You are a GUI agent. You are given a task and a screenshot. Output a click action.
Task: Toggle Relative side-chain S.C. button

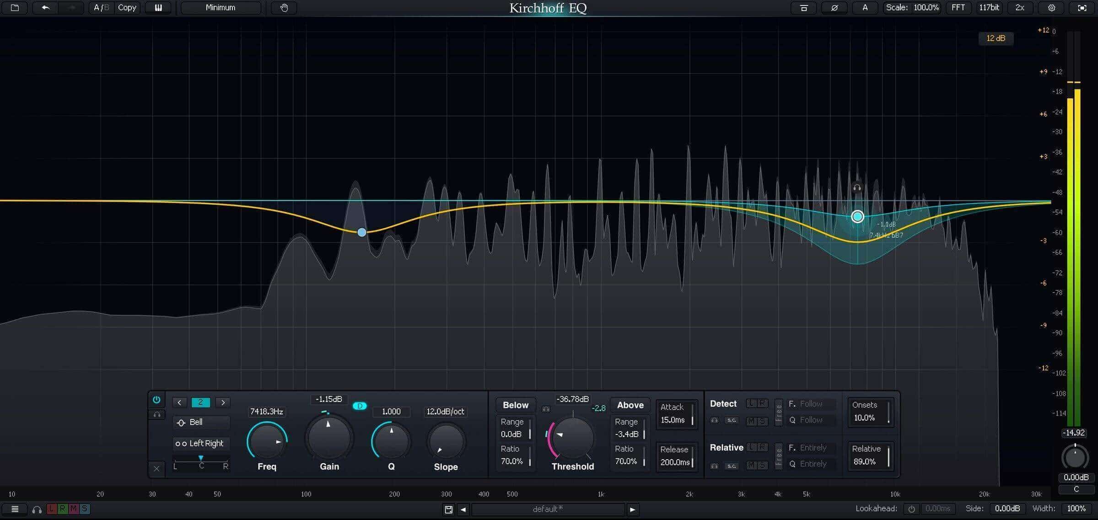pyautogui.click(x=732, y=466)
